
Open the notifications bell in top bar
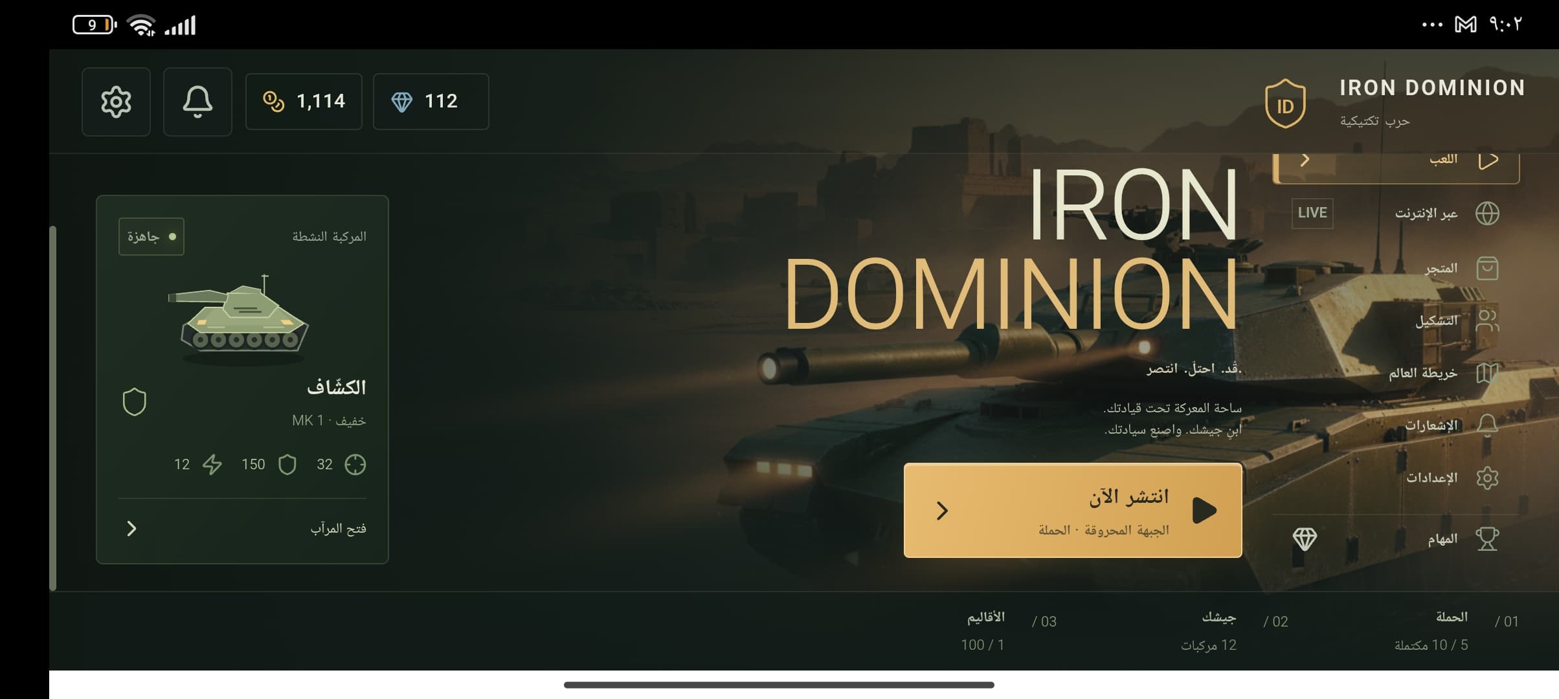(x=197, y=102)
